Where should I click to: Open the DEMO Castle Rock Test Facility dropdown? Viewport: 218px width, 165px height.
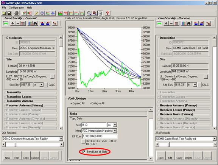click(214, 139)
